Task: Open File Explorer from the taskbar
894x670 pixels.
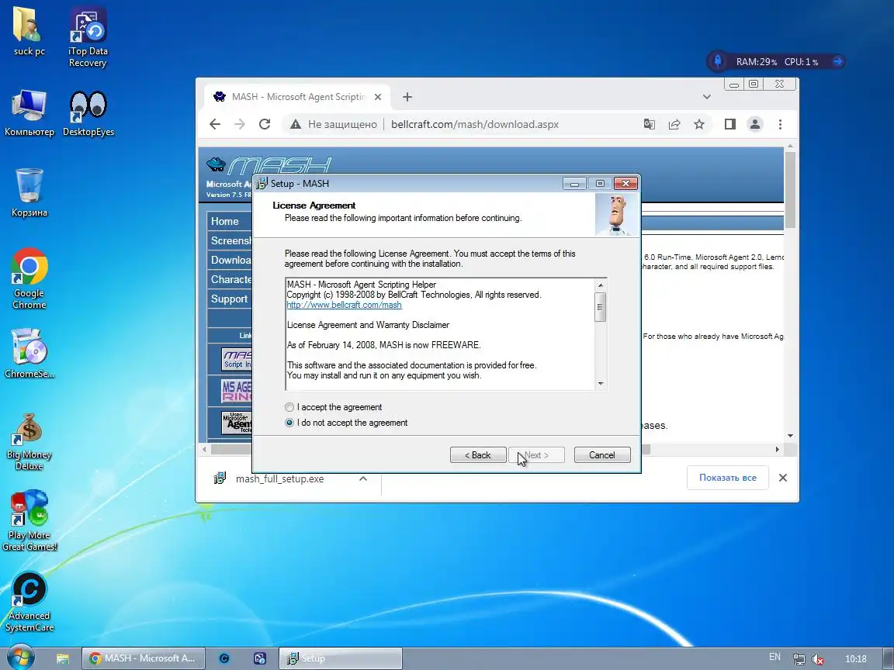Action: pyautogui.click(x=63, y=658)
